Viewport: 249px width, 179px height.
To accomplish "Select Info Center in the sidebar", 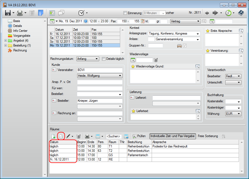I will click(x=20, y=31).
